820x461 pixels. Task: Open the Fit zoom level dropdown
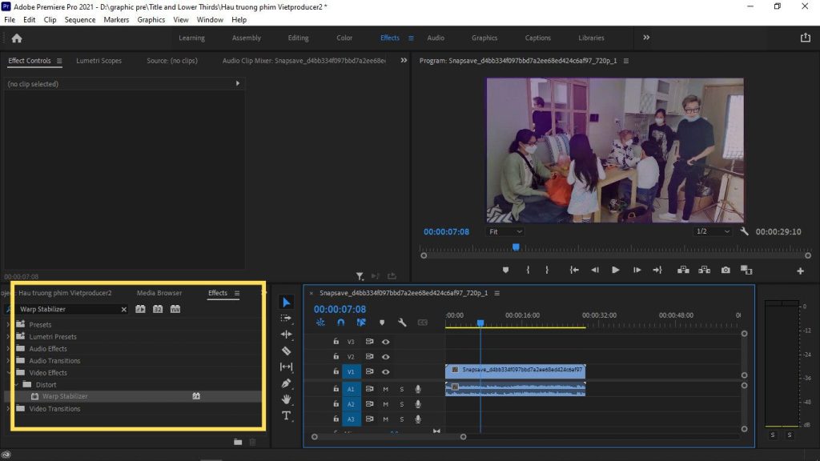[x=506, y=231]
